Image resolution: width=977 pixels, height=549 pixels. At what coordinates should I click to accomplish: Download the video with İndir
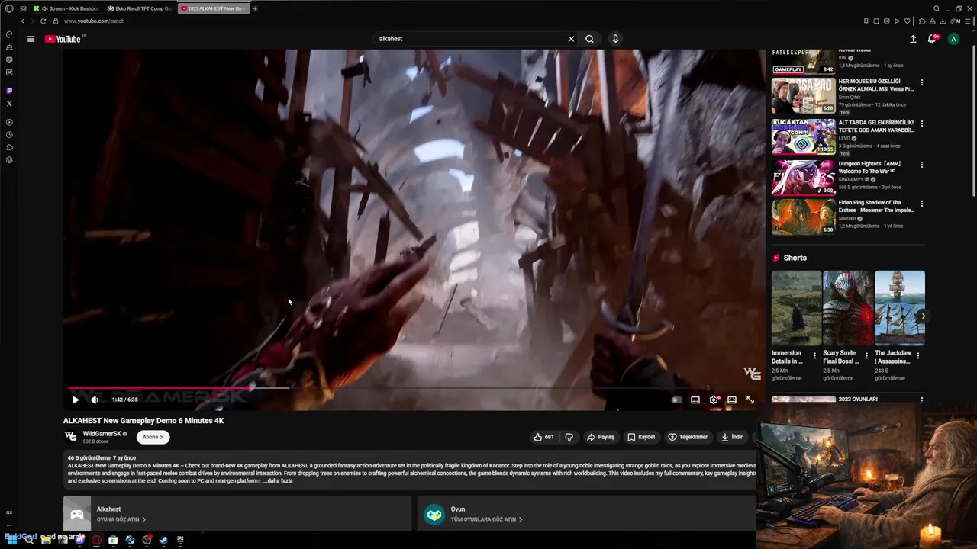pos(732,437)
